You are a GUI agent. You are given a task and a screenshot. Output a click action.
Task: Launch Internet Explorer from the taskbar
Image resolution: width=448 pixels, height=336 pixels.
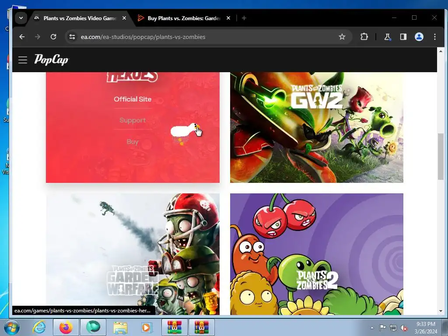coord(39,327)
